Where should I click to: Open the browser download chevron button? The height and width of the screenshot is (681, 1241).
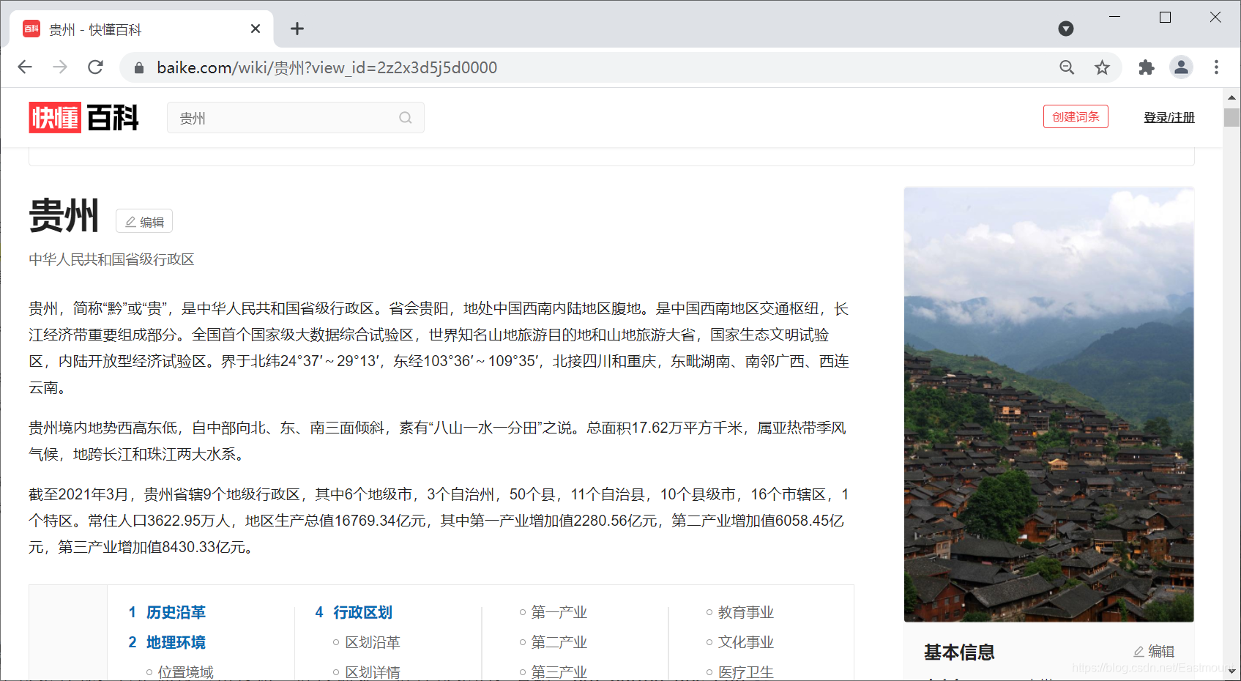1065,28
